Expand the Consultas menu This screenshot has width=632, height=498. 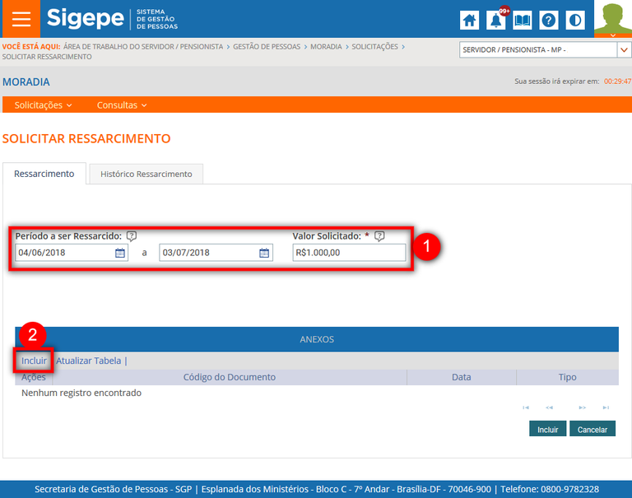(122, 105)
